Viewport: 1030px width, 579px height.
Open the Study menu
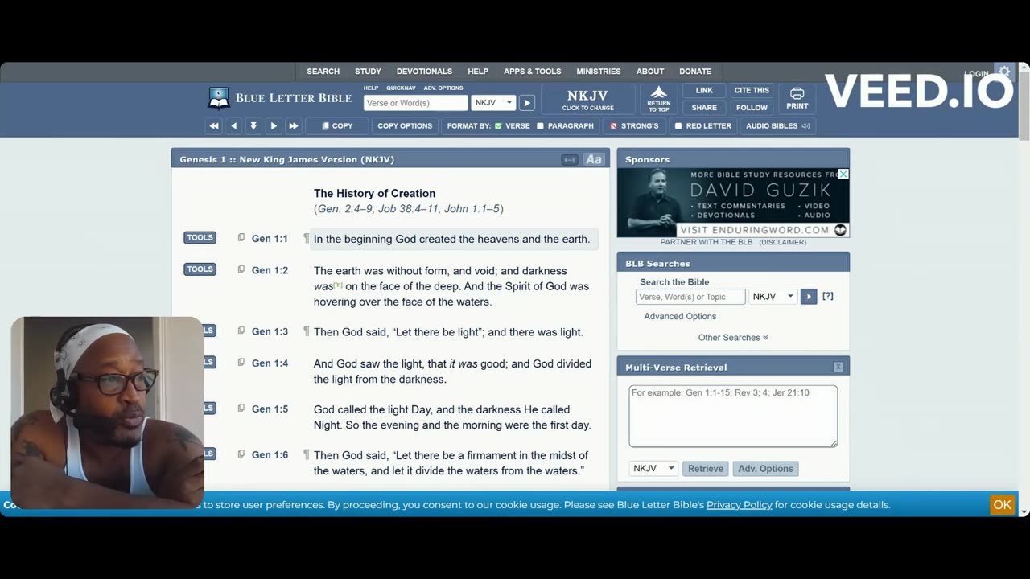[368, 72]
